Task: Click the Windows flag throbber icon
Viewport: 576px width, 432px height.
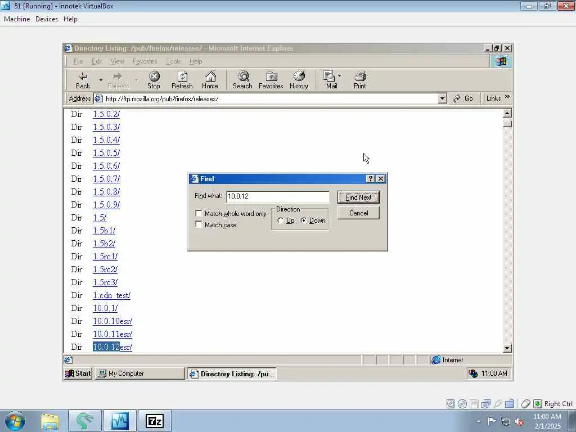Action: tap(501, 61)
